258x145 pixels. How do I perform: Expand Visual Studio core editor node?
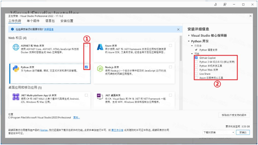[189, 35]
